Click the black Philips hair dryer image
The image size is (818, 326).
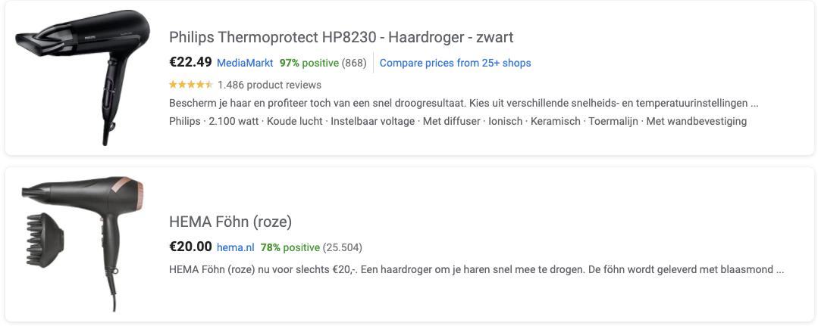(x=83, y=77)
